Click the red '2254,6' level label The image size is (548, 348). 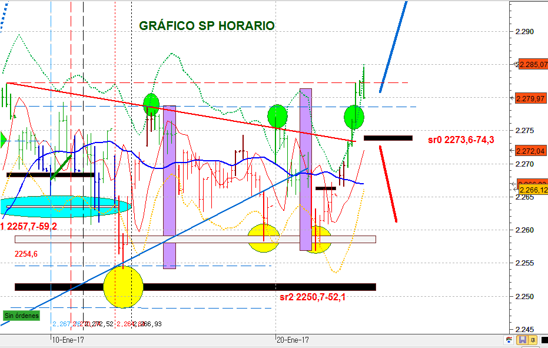(x=26, y=254)
